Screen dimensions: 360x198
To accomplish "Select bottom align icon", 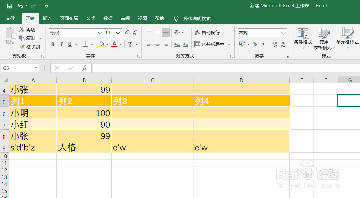I will click(x=166, y=32).
